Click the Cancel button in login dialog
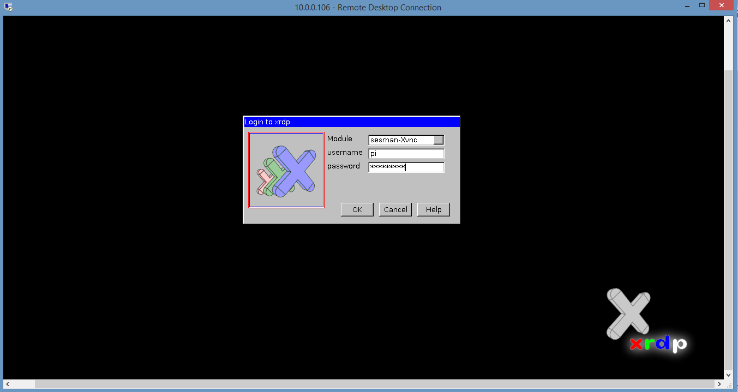The height and width of the screenshot is (392, 738). click(x=395, y=209)
